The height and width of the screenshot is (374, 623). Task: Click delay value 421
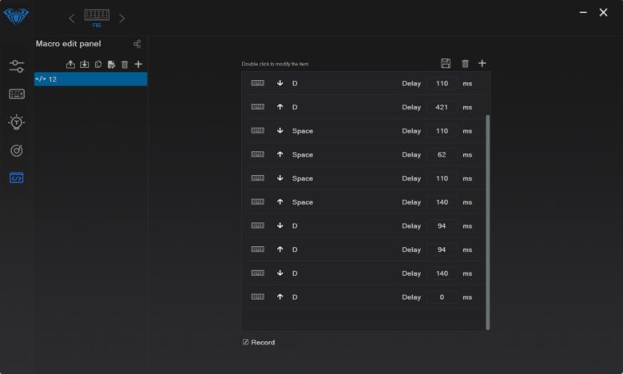442,107
